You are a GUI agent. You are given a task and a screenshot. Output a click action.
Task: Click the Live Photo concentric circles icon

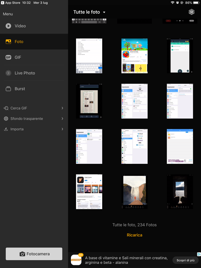[8, 73]
